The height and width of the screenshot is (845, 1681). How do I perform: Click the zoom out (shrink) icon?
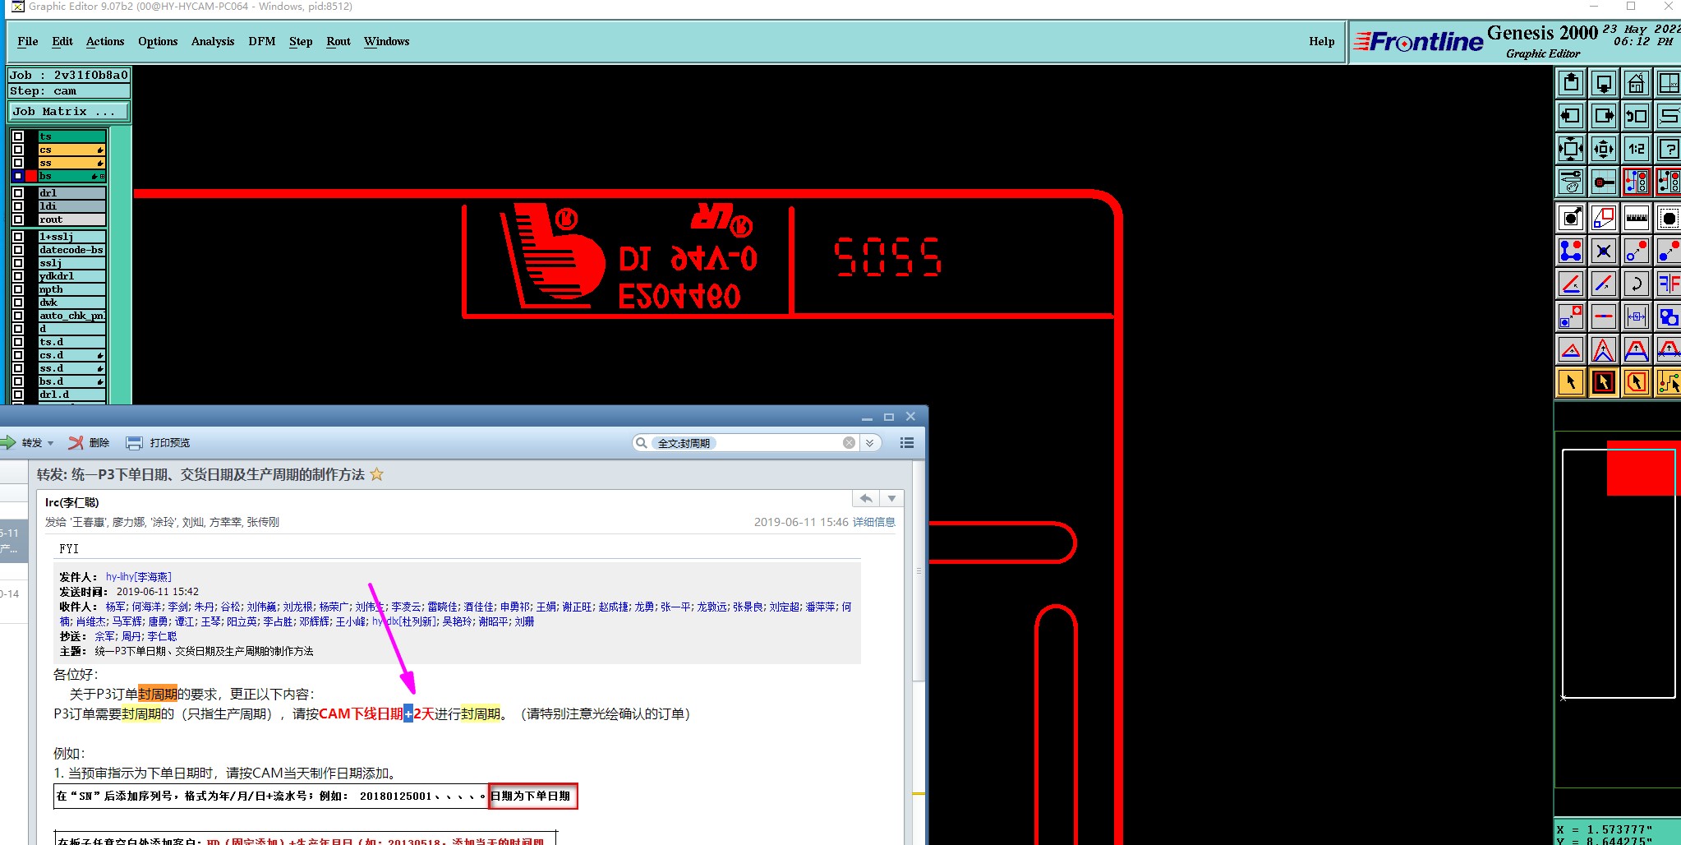[x=1603, y=149]
